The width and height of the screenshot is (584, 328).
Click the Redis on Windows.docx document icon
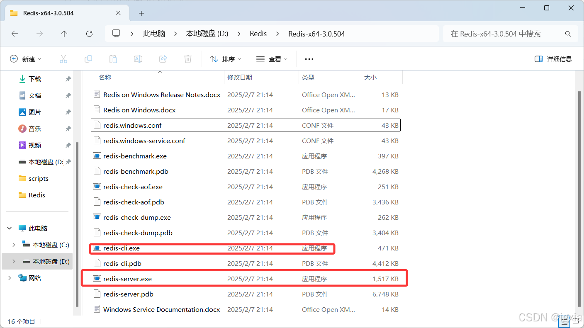(x=97, y=110)
